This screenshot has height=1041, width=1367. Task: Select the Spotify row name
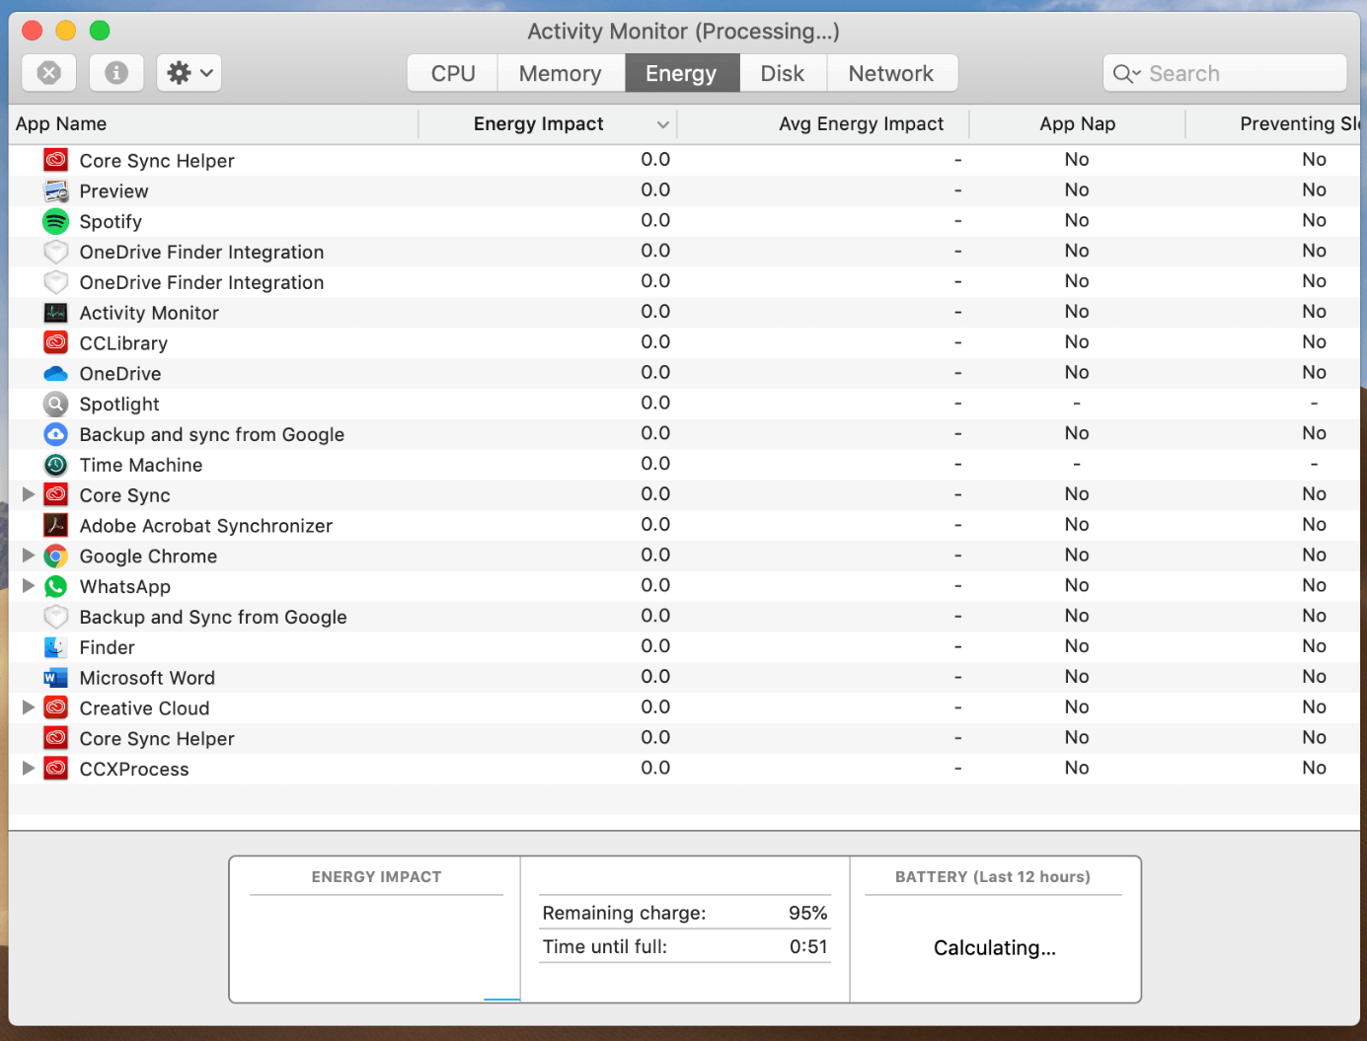coord(111,222)
